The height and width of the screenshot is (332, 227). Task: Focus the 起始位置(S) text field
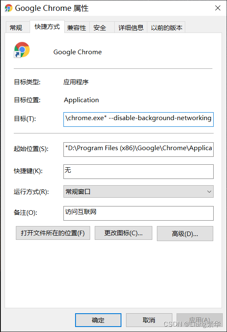point(139,149)
